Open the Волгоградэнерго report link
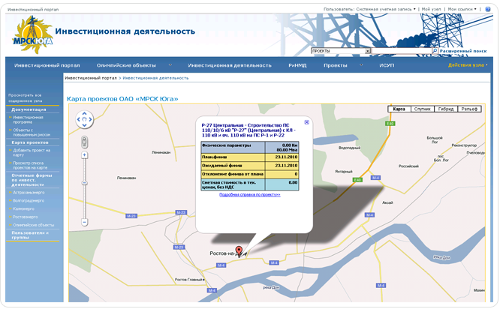The image size is (503, 309). point(29,201)
